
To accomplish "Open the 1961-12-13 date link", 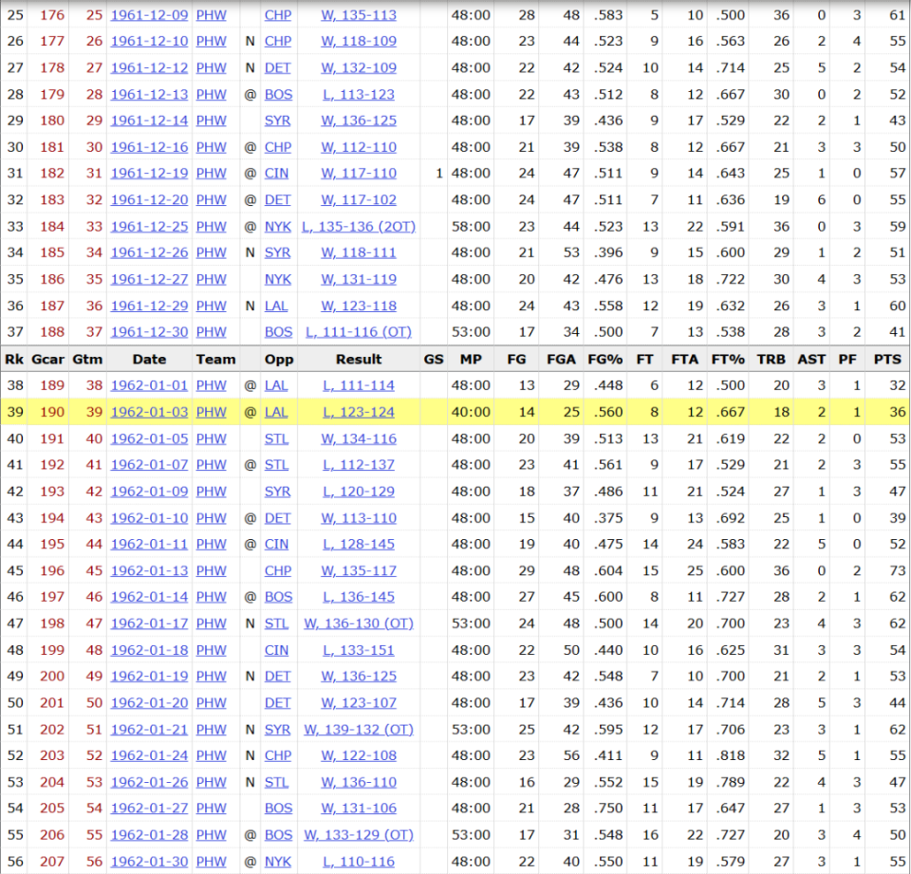I will 149,94.
